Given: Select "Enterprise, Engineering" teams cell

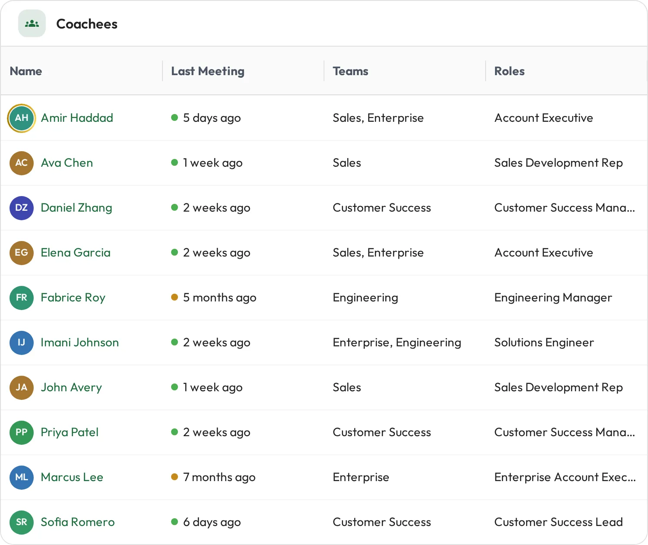Looking at the screenshot, I should (x=397, y=342).
